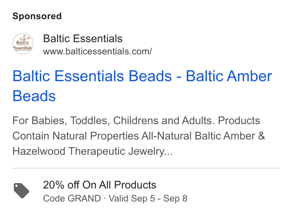Click the description line starting For Babies
Viewport: 292px width, 213px height.
136,121
